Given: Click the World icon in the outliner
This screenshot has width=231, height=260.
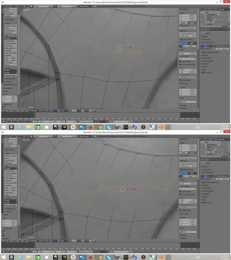Looking at the screenshot, I should click(x=205, y=17).
